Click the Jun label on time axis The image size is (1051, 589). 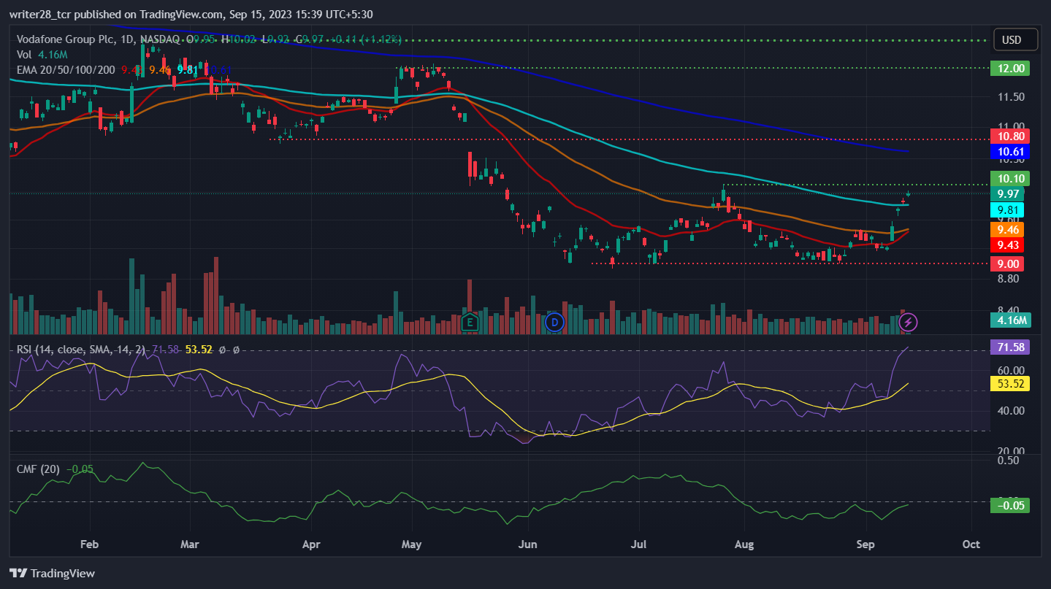click(527, 544)
